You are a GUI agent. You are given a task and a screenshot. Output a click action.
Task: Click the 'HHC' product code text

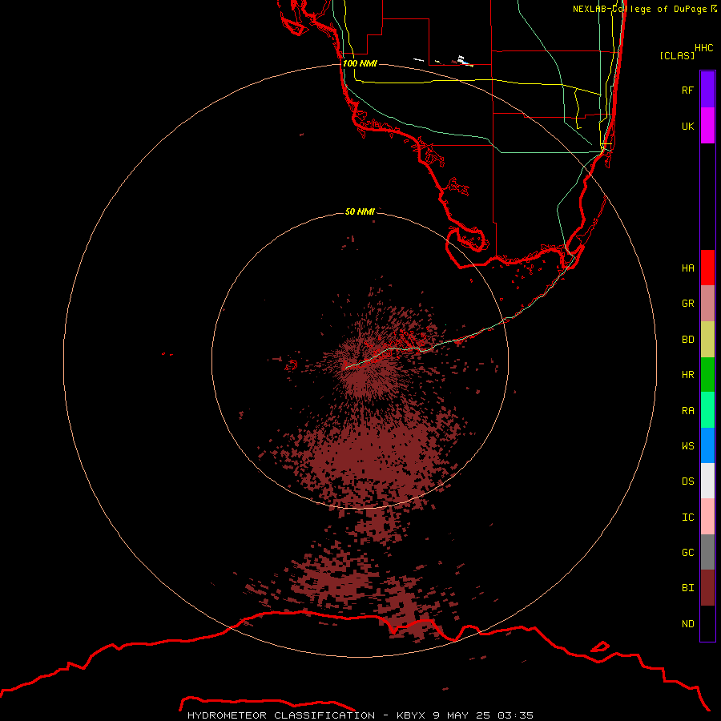tap(704, 48)
